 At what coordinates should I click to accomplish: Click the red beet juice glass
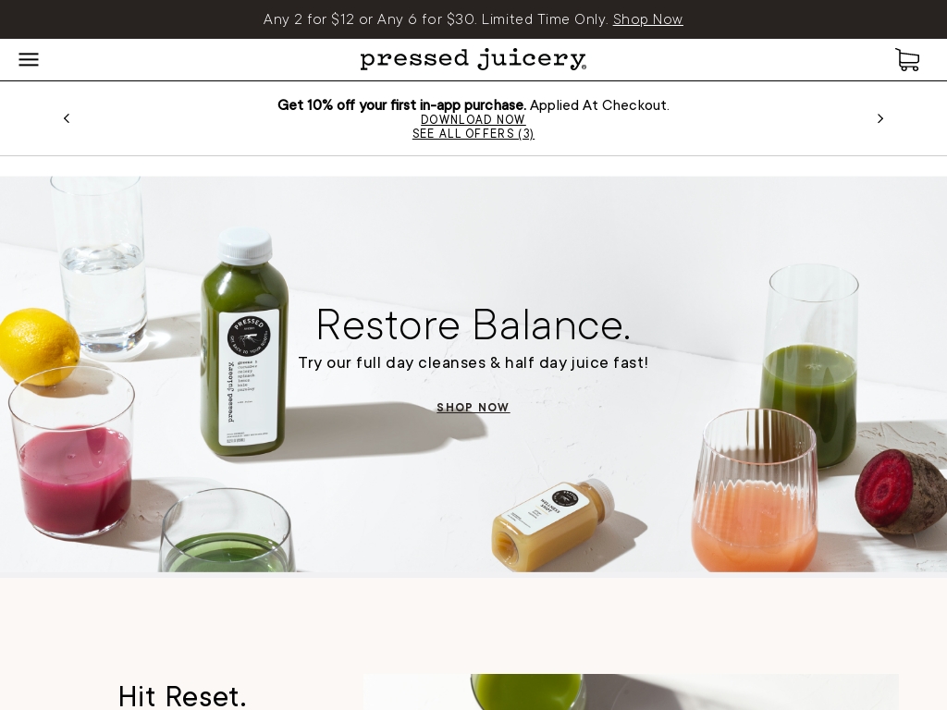72,452
